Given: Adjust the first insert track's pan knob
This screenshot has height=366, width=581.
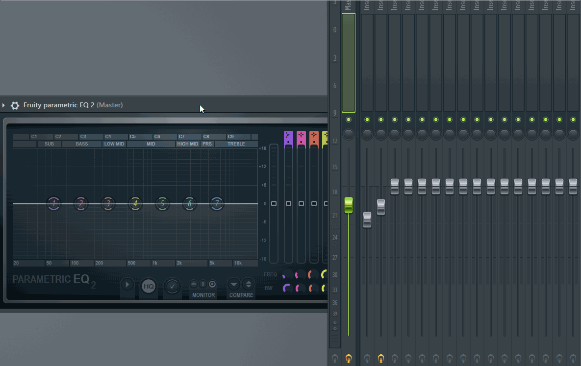Looking at the screenshot, I should (367, 134).
